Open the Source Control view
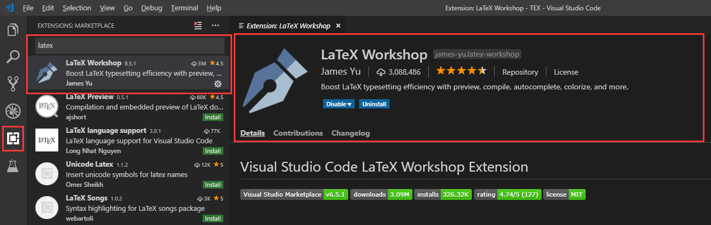Viewport: 711px width, 225px height. (13, 84)
